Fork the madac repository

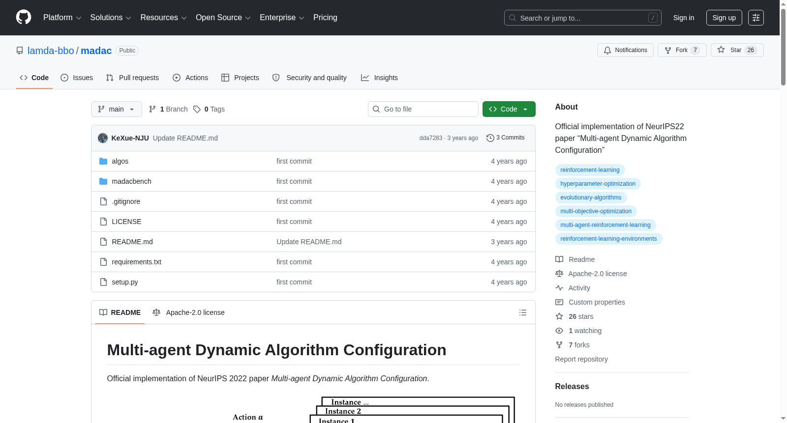pyautogui.click(x=682, y=50)
